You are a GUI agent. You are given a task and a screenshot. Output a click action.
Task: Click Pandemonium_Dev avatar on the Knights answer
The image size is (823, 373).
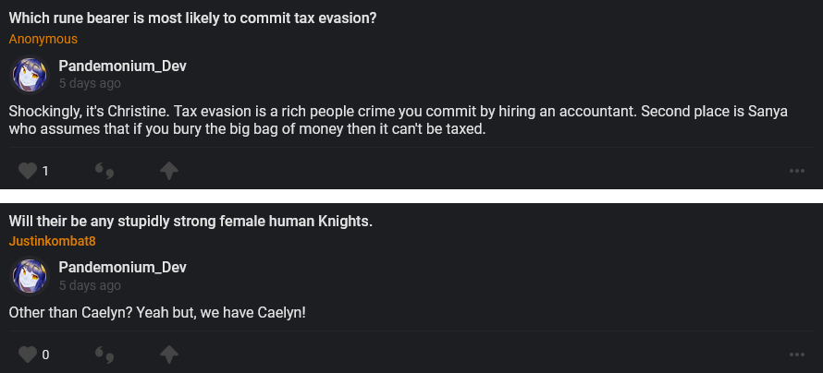[30, 276]
